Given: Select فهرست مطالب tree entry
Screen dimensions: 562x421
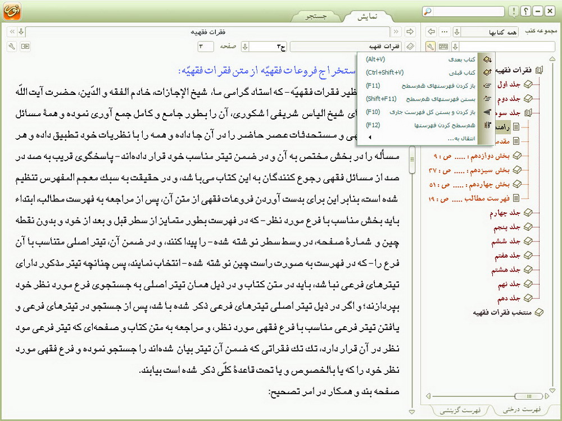Looking at the screenshot, I should coord(469,199).
